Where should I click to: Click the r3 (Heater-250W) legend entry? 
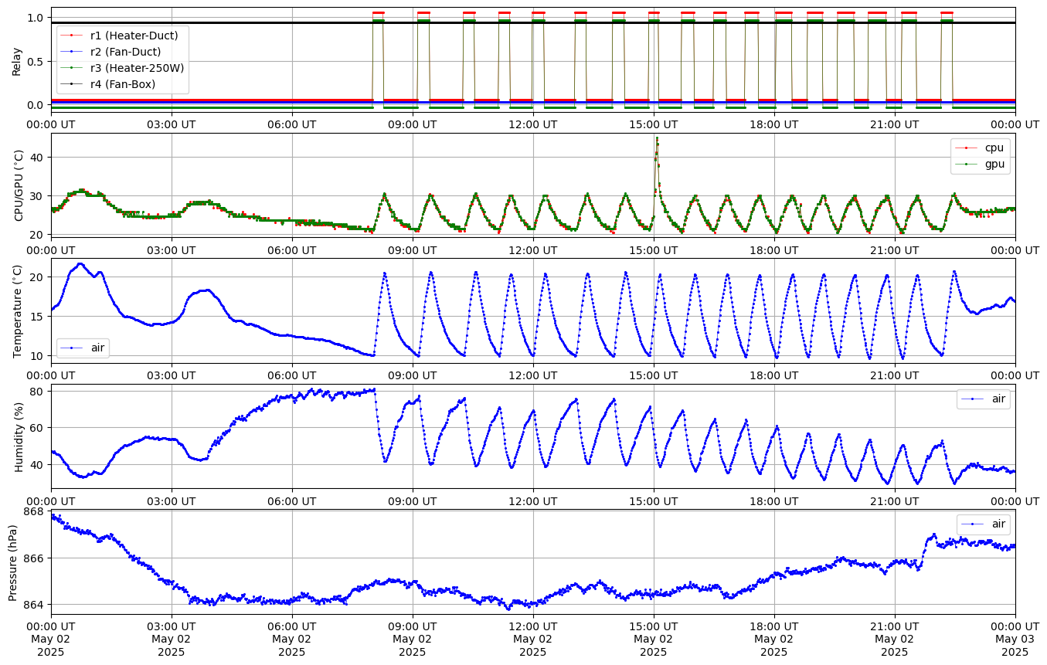tap(122, 68)
